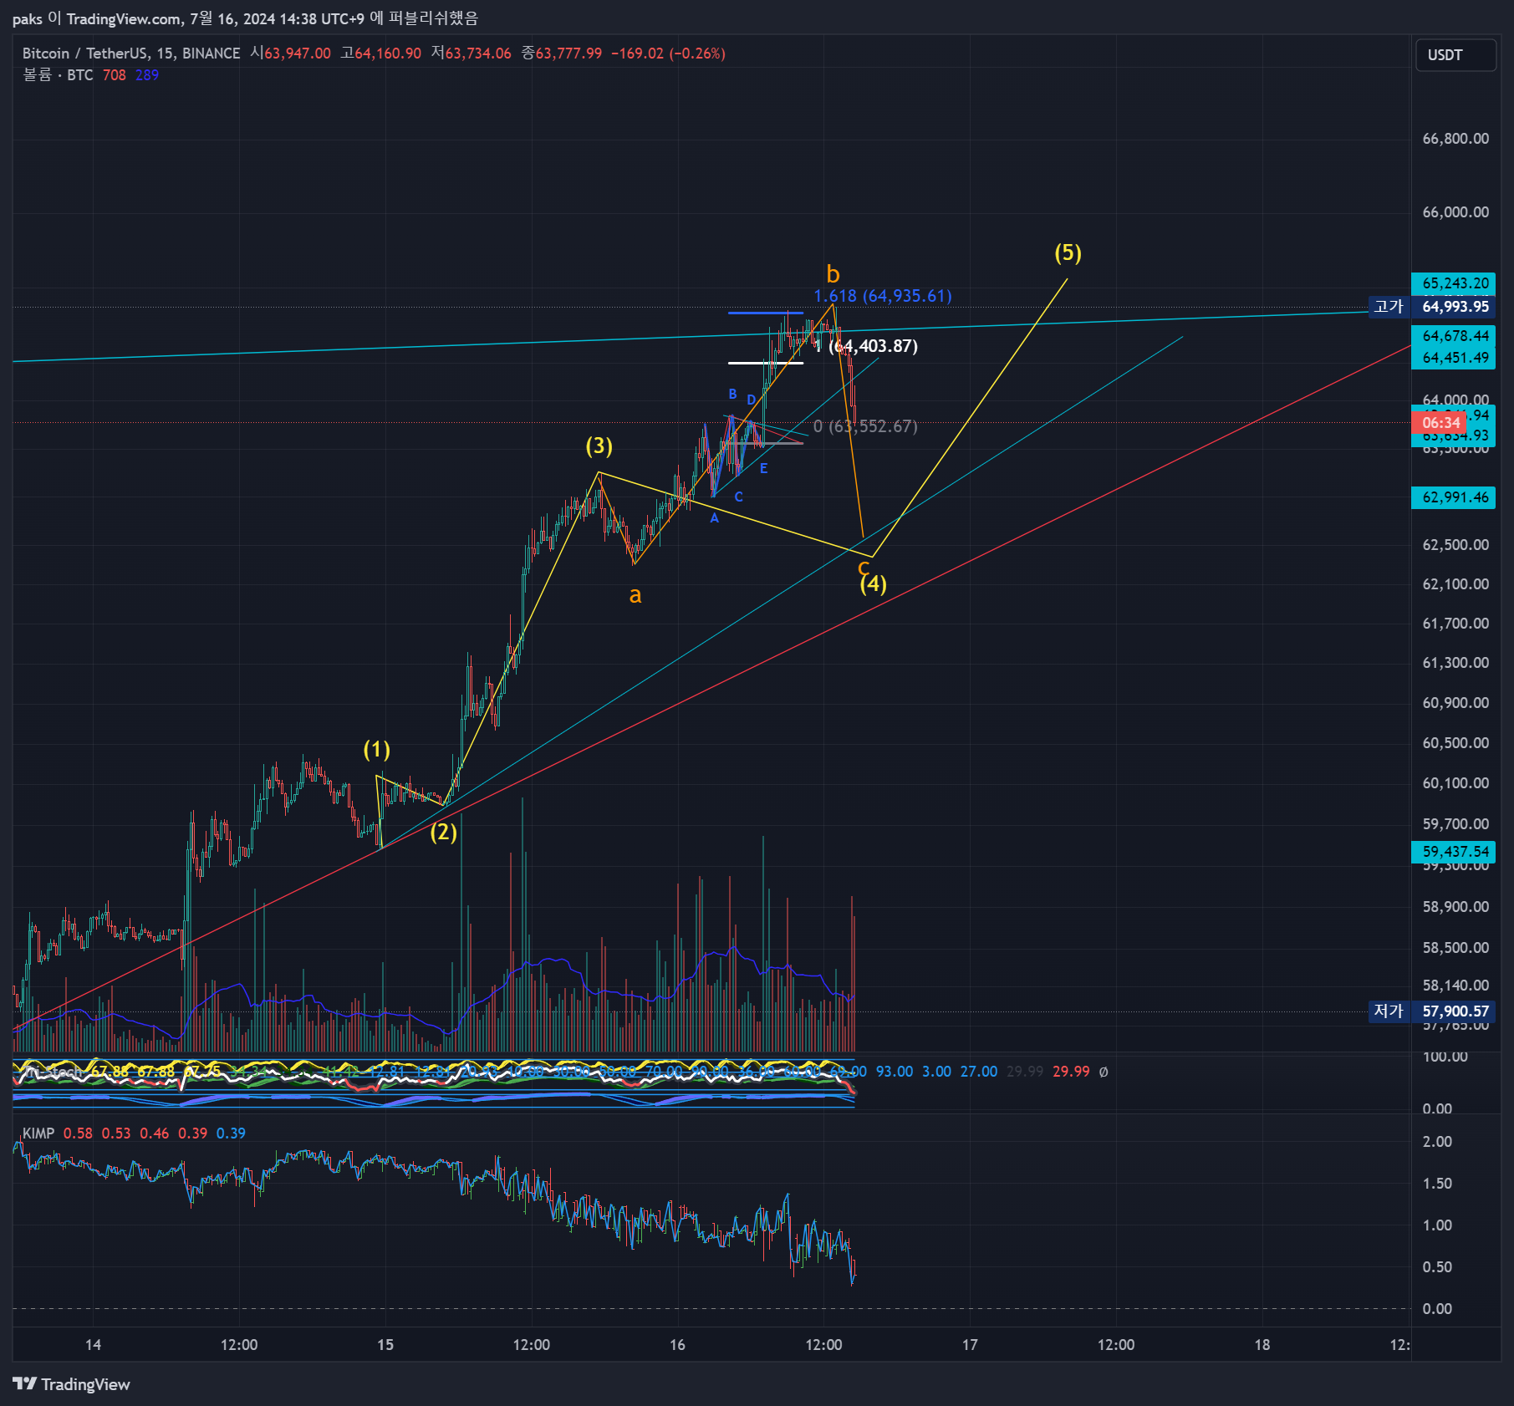Click the date 18 on time axis
Image resolution: width=1514 pixels, height=1406 pixels.
[x=1262, y=1345]
